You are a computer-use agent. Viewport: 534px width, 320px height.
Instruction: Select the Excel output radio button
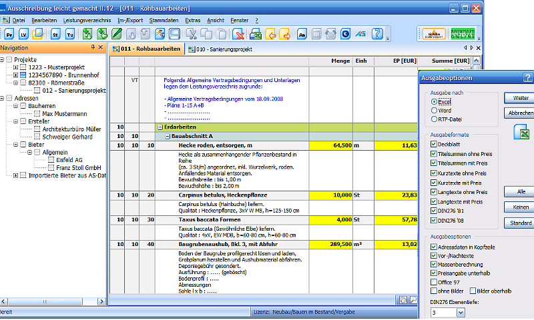tap(434, 102)
